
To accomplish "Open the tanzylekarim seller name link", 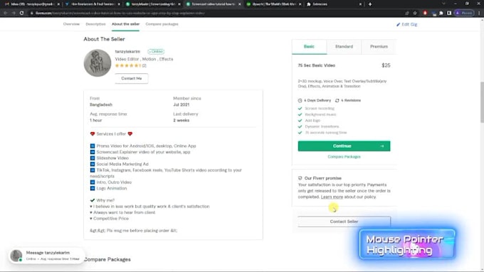I will click(127, 51).
